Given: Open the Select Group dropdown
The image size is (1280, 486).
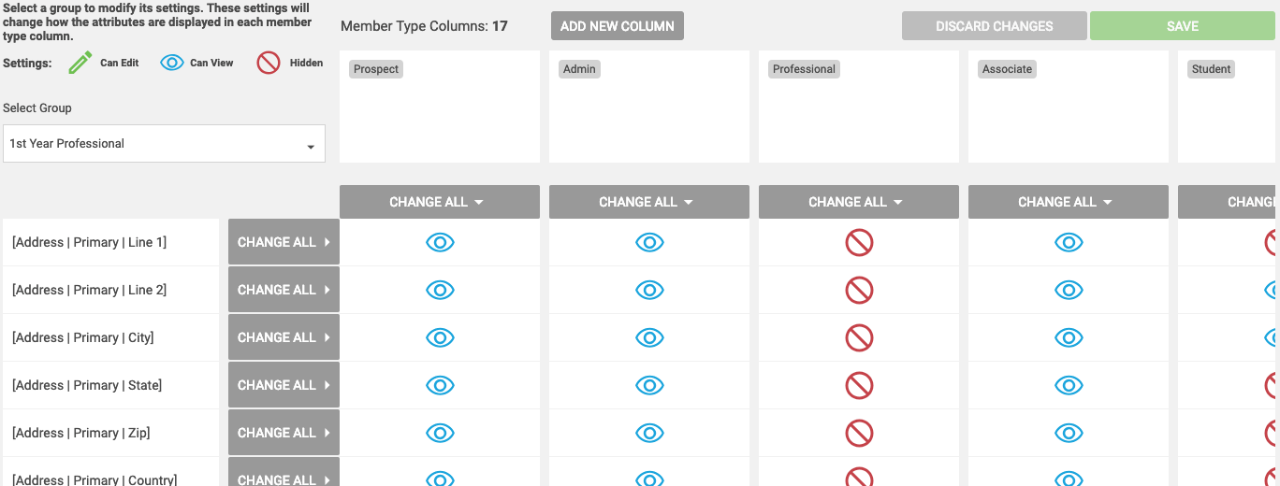Looking at the screenshot, I should 164,144.
